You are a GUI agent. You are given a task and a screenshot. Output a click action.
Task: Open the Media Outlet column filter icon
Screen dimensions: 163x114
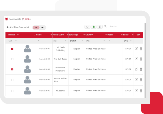click(x=68, y=35)
